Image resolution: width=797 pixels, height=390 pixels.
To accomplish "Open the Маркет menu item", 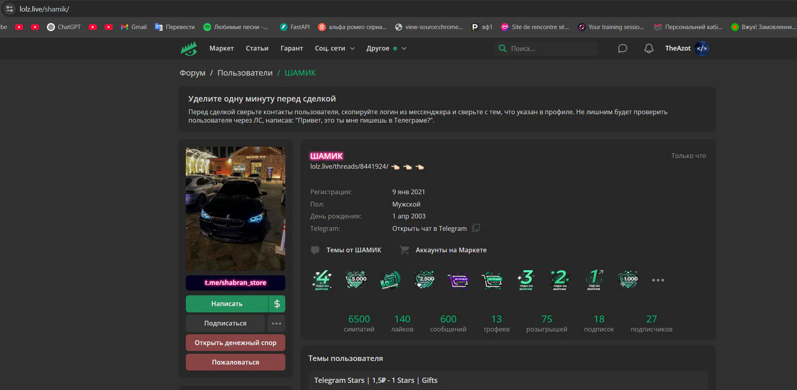I will [222, 49].
